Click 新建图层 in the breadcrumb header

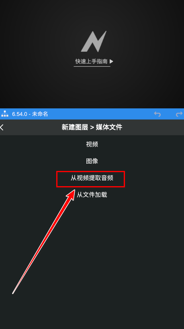(x=75, y=127)
